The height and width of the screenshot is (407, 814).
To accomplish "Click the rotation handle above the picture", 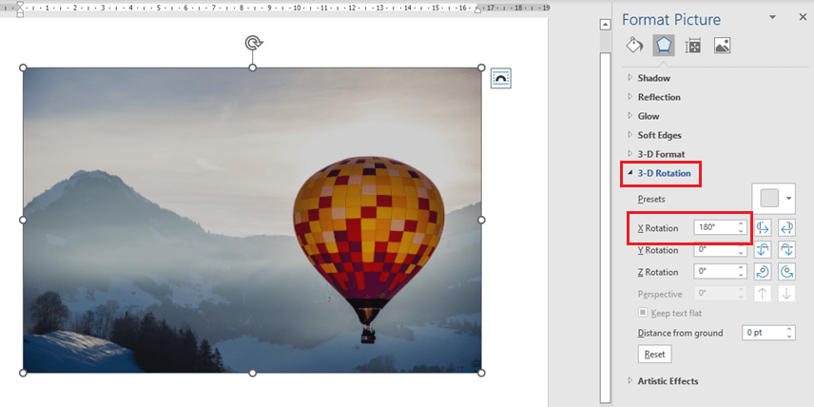I will [x=253, y=43].
